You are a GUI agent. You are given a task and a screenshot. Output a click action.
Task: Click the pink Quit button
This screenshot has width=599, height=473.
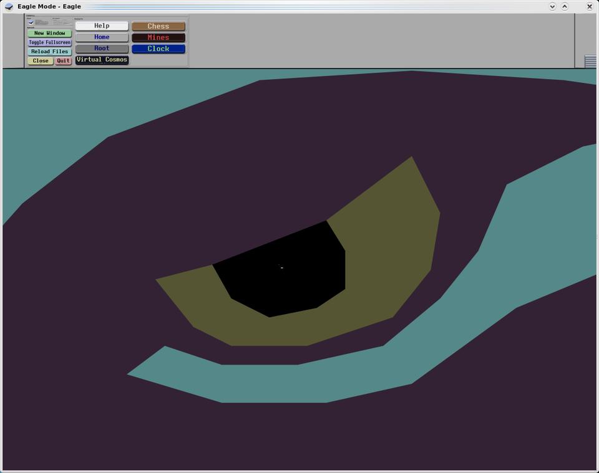tap(63, 61)
